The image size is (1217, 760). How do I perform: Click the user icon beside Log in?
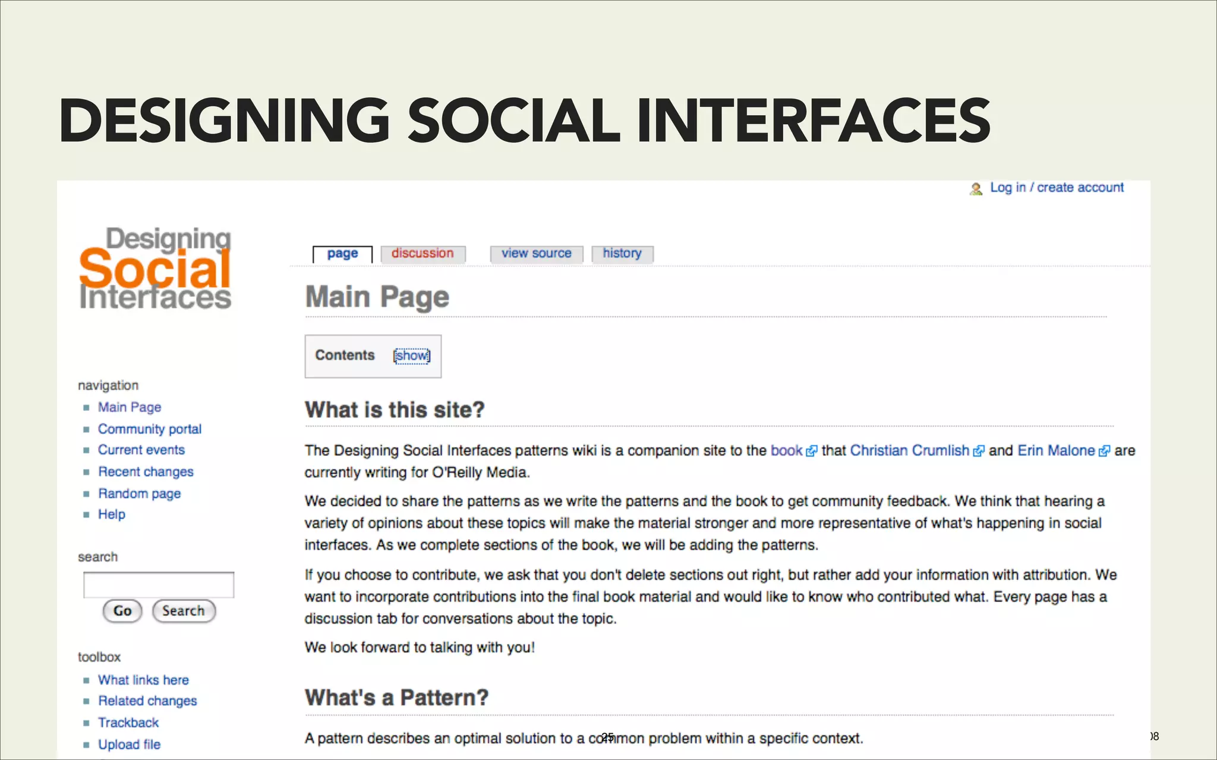(x=976, y=189)
